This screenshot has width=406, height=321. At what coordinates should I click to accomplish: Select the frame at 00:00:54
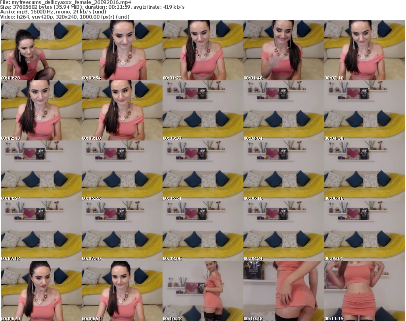tap(122, 50)
